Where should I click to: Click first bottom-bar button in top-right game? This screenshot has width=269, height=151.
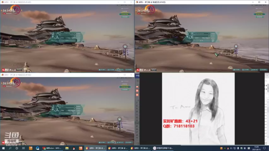pyautogui.click(x=237, y=70)
